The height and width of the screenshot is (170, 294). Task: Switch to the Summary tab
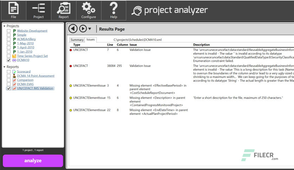tap(77, 40)
